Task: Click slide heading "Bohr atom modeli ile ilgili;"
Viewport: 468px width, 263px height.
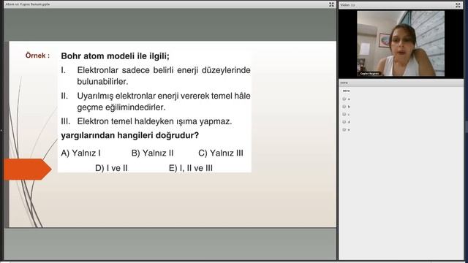Action: (115, 56)
